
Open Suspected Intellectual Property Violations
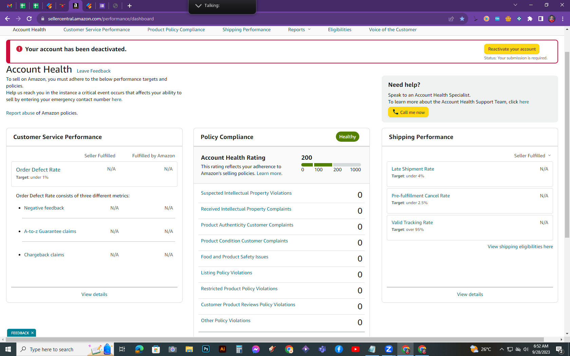[x=246, y=193]
